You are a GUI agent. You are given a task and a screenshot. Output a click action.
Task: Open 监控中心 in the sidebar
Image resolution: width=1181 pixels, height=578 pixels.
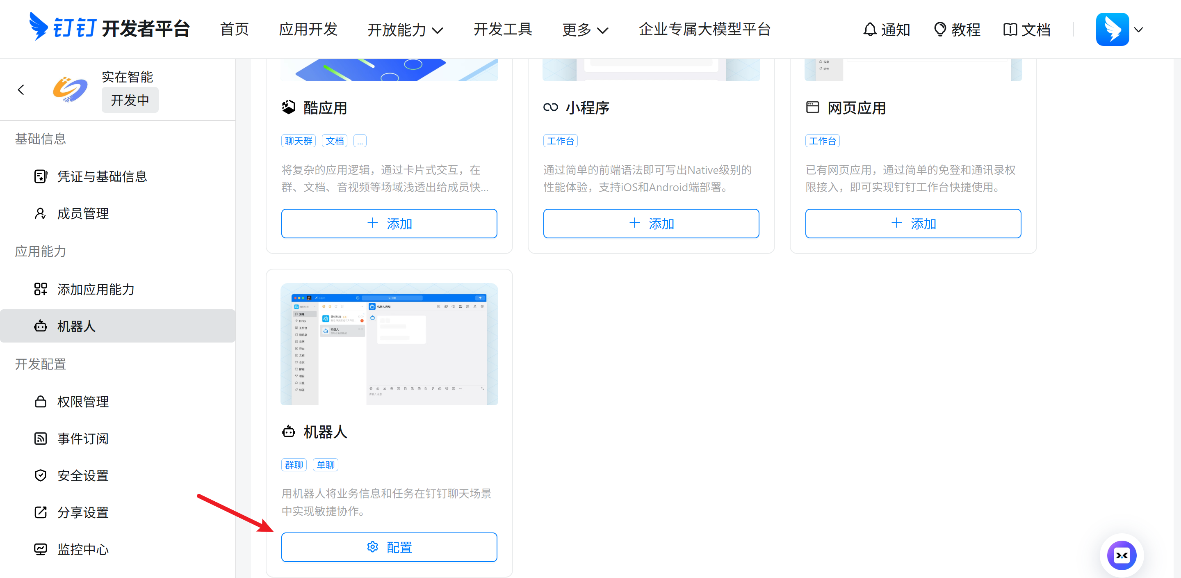(82, 549)
